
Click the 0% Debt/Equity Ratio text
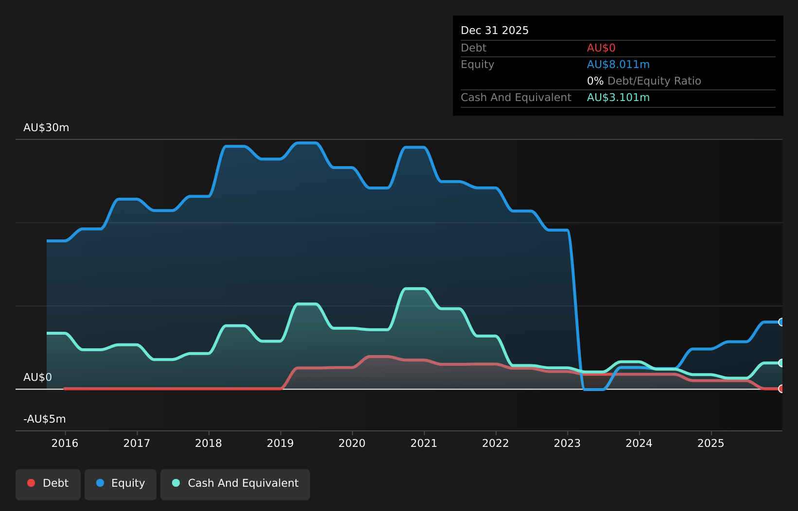pos(644,81)
